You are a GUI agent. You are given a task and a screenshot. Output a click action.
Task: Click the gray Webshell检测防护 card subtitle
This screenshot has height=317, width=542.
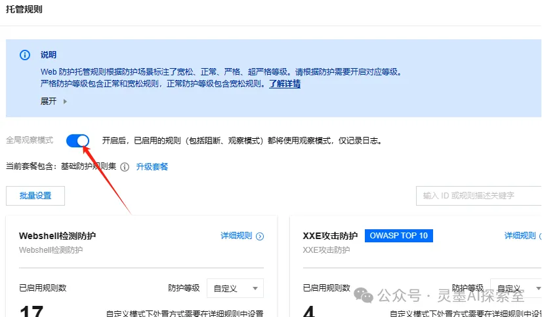pos(51,250)
